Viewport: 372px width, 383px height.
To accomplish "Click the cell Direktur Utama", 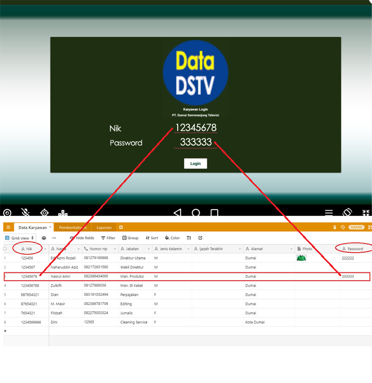I will 135,258.
